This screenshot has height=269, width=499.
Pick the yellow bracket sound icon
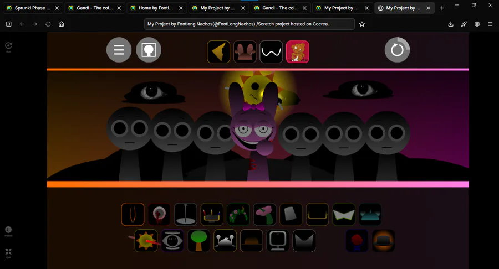coord(318,214)
